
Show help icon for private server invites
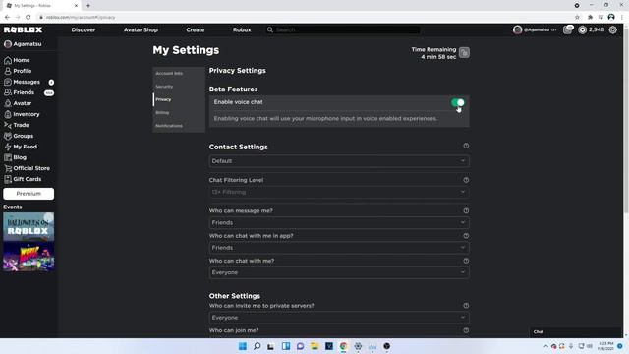tap(466, 306)
